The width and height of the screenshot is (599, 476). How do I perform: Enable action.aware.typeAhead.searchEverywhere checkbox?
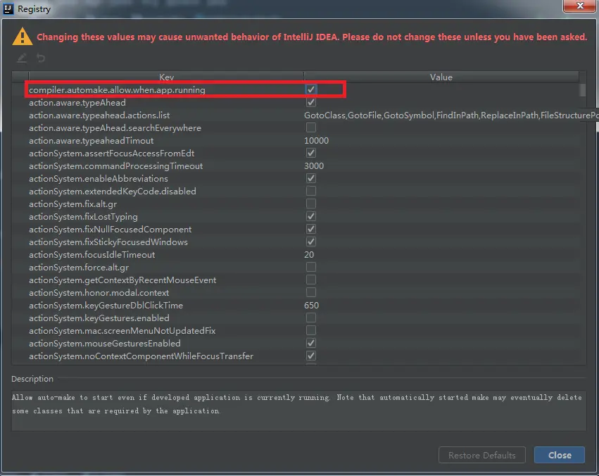point(311,127)
